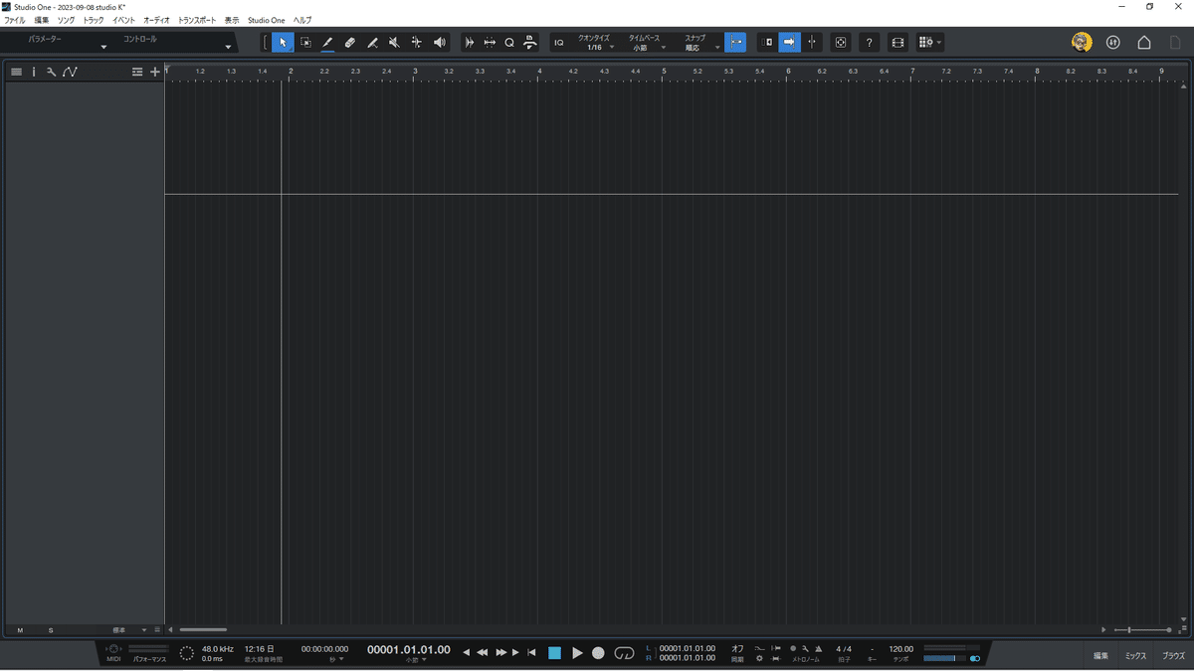Open the オーディオ menu
Image resolution: width=1194 pixels, height=671 pixels.
tap(156, 20)
